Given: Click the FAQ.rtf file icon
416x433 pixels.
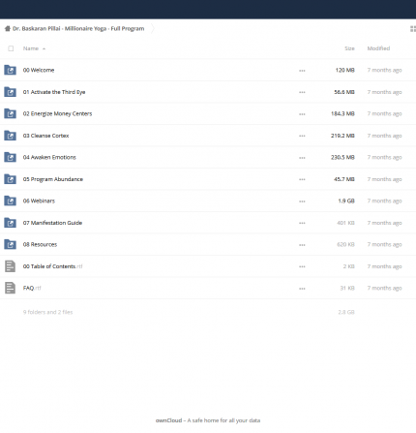Looking at the screenshot, I should coord(10,288).
